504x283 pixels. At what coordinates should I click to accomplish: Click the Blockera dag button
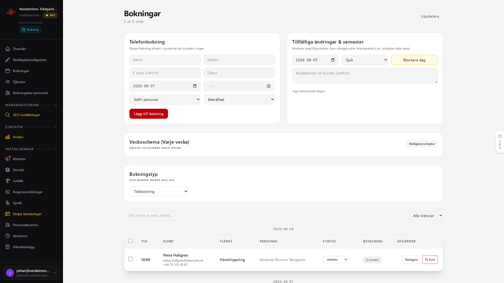point(414,60)
